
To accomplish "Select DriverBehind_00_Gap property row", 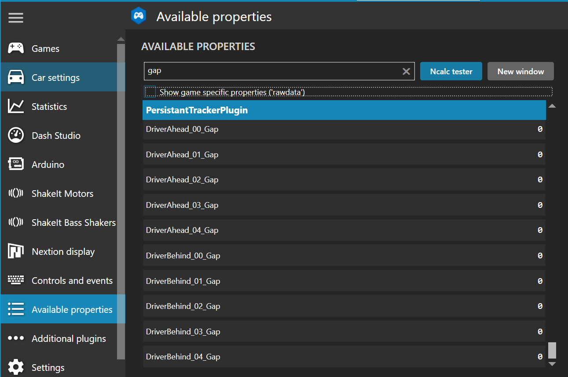I will point(344,256).
